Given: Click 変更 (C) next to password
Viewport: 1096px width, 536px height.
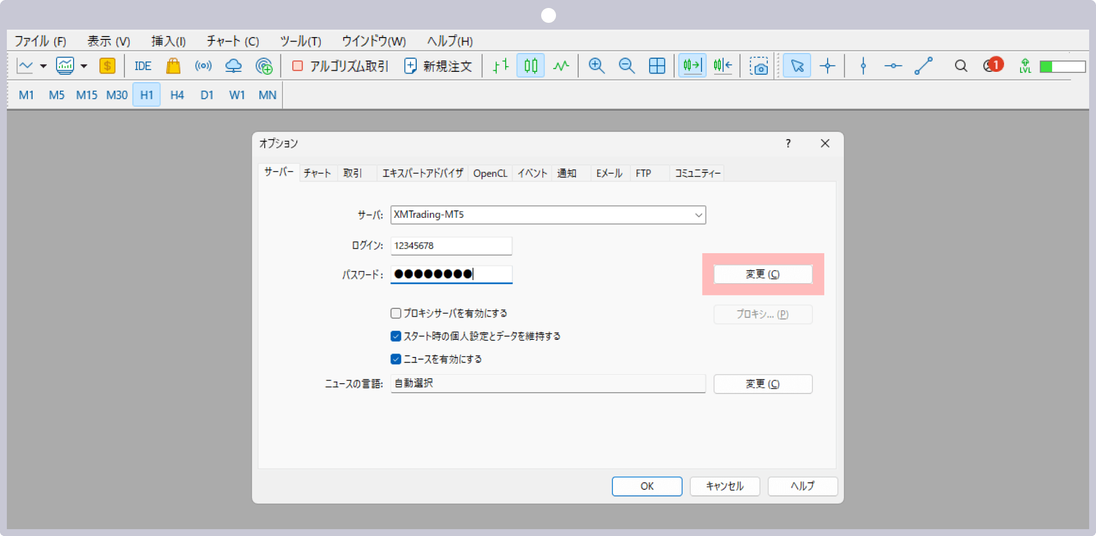Looking at the screenshot, I should (763, 274).
